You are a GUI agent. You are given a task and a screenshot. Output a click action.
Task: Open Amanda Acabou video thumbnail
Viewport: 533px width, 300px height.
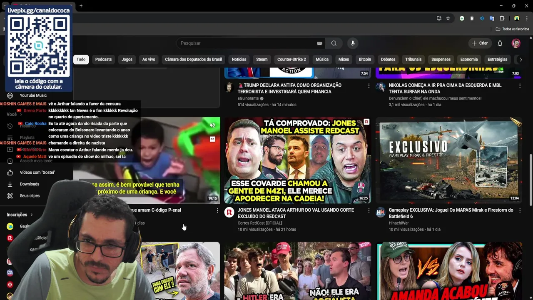click(x=449, y=271)
